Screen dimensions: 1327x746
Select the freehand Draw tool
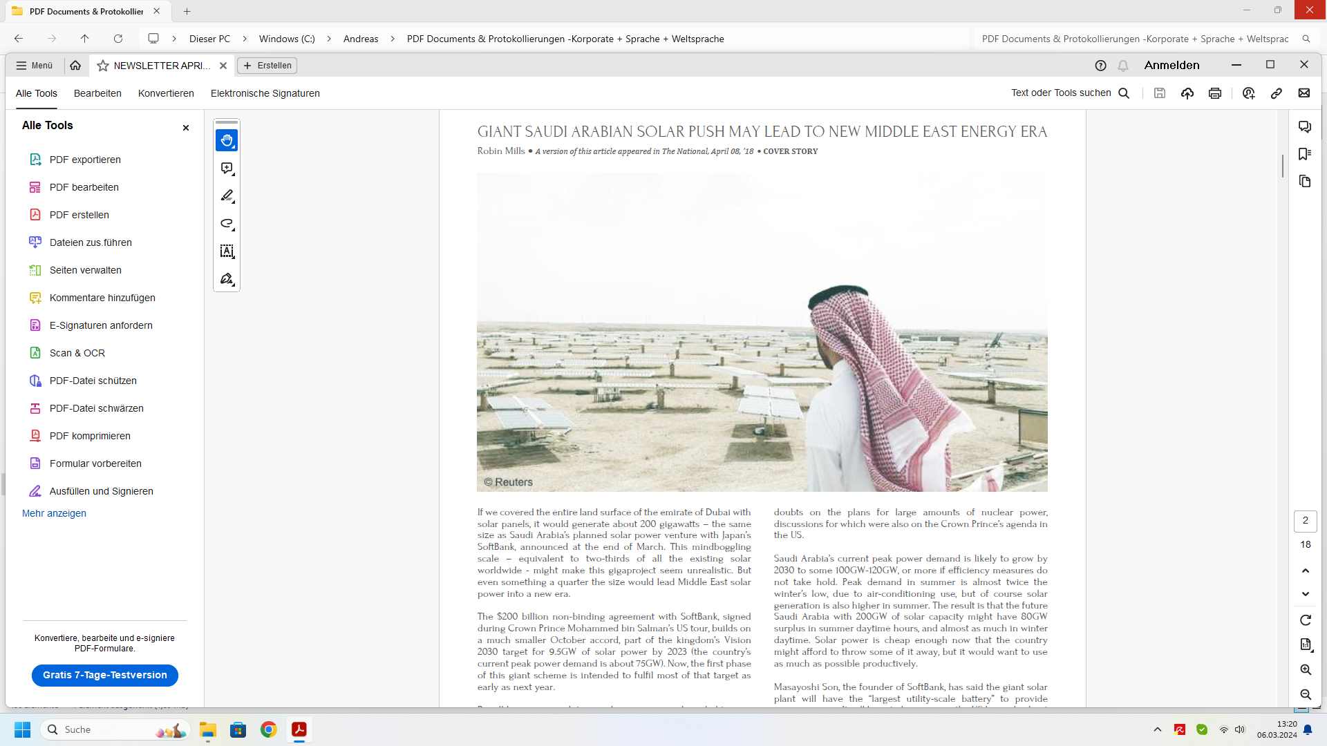pyautogui.click(x=227, y=224)
